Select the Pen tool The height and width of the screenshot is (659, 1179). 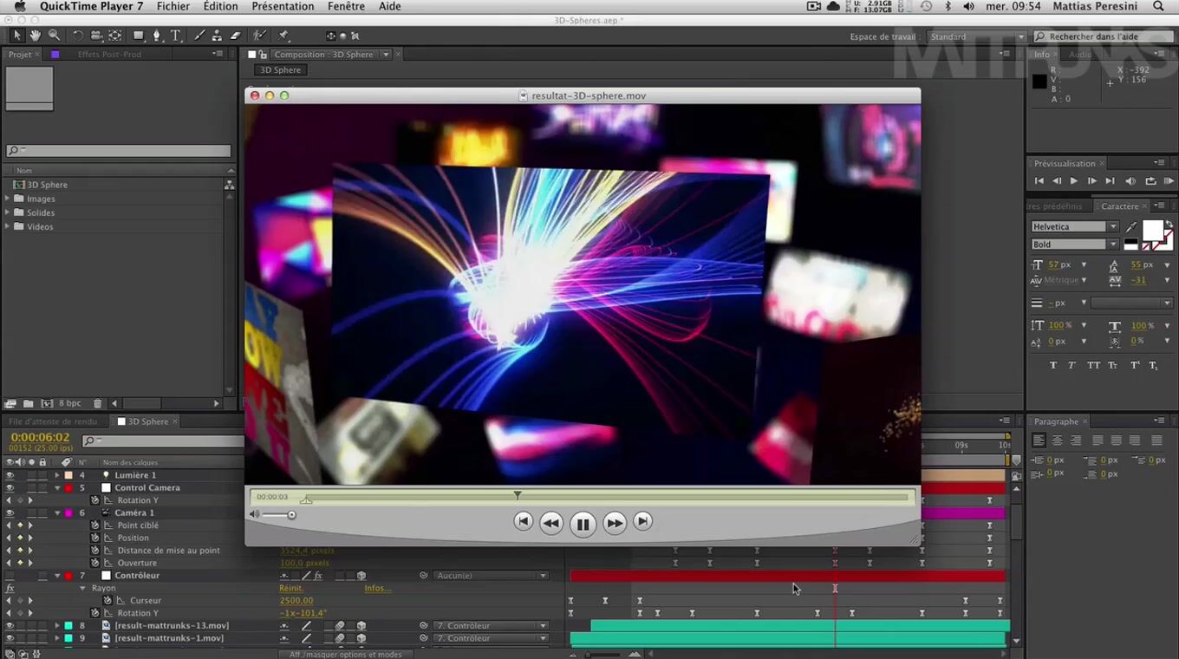click(157, 36)
